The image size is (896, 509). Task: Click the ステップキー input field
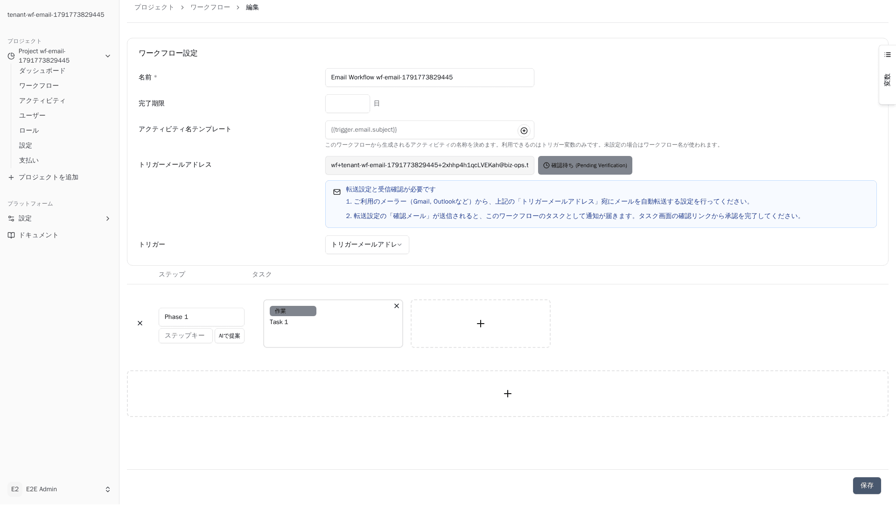(186, 336)
